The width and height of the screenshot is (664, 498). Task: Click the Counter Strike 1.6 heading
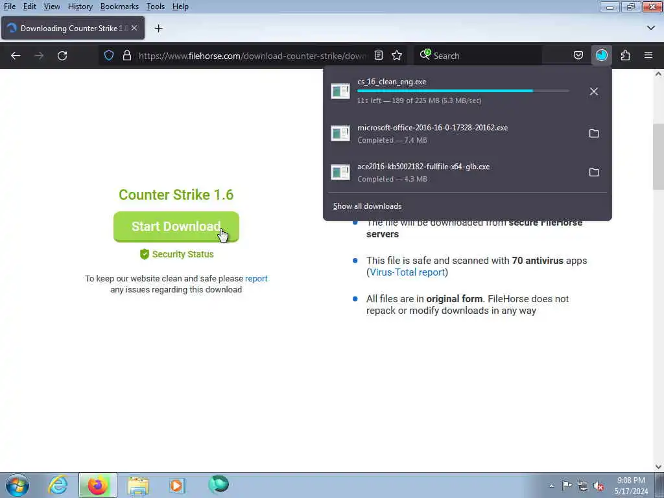coord(176,195)
